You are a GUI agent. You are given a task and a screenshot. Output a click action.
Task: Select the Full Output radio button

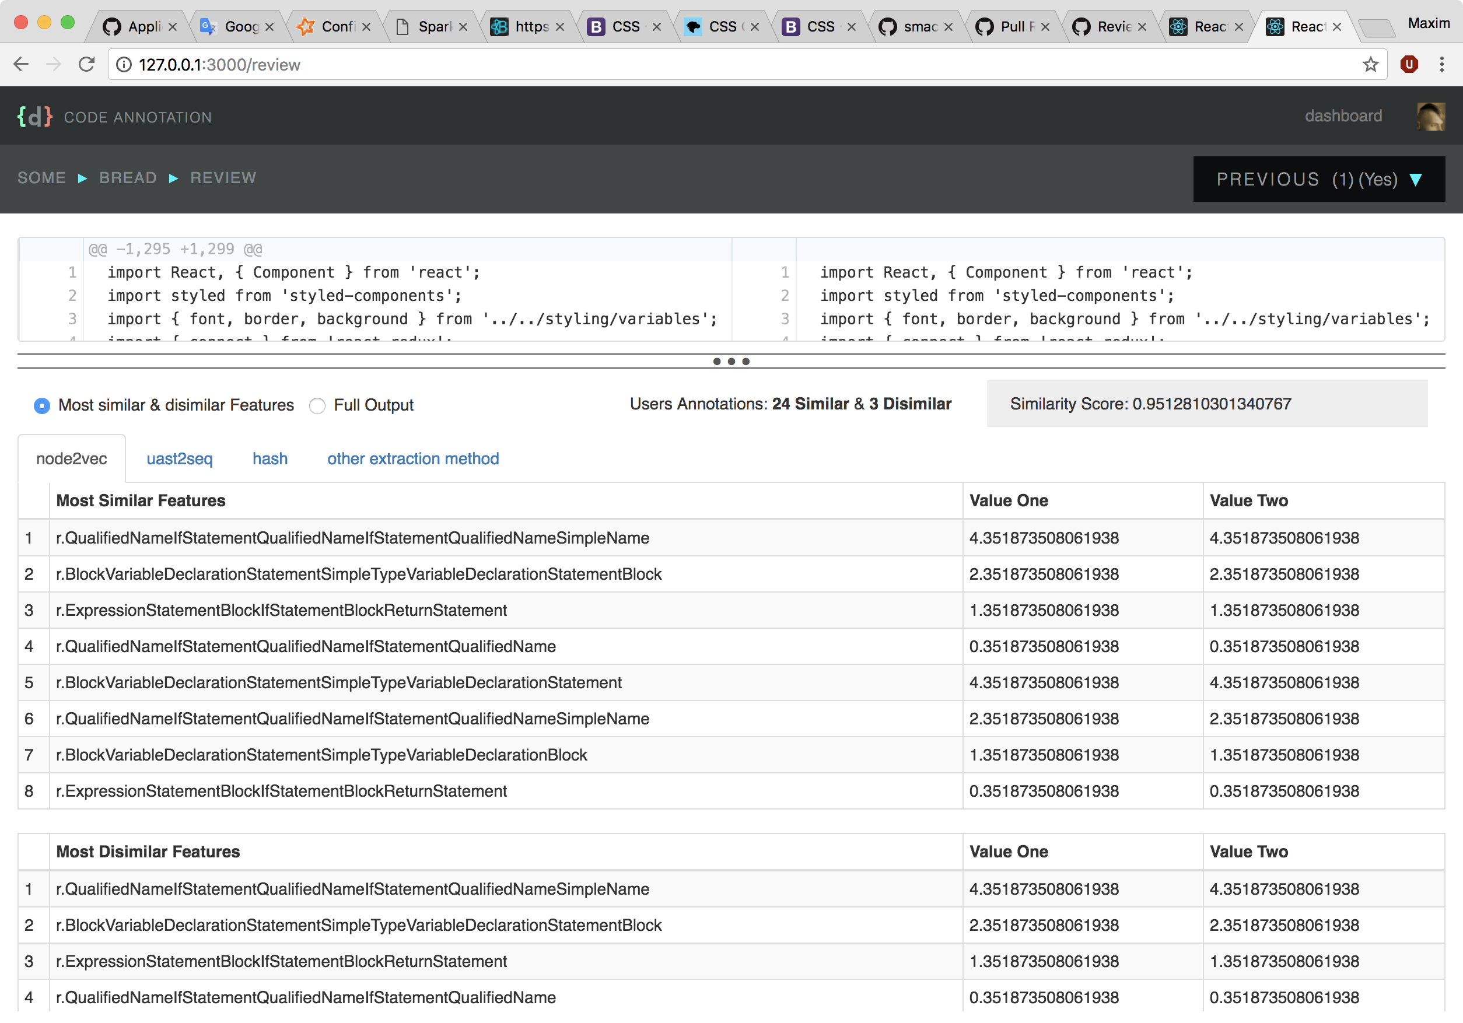click(x=317, y=406)
